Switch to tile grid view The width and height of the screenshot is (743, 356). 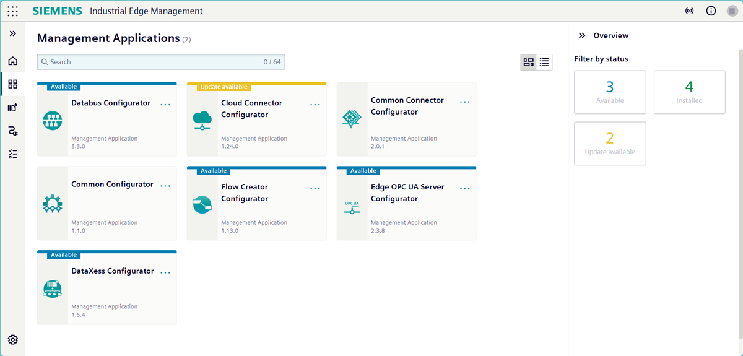[528, 62]
